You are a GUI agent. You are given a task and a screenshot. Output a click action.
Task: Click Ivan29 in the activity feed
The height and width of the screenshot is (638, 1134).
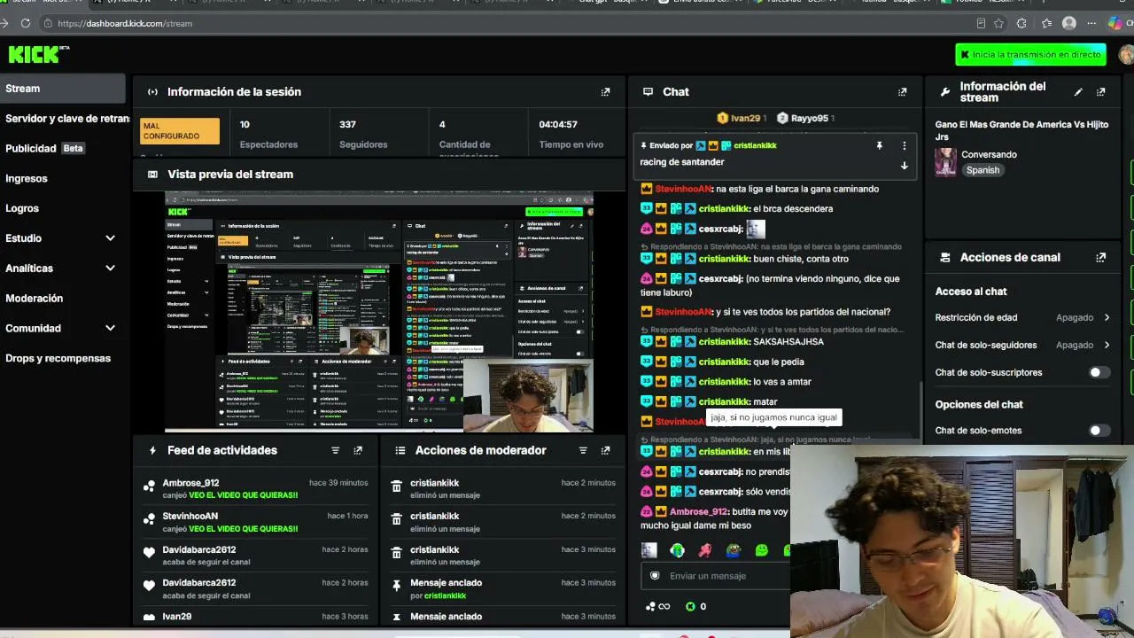[176, 617]
